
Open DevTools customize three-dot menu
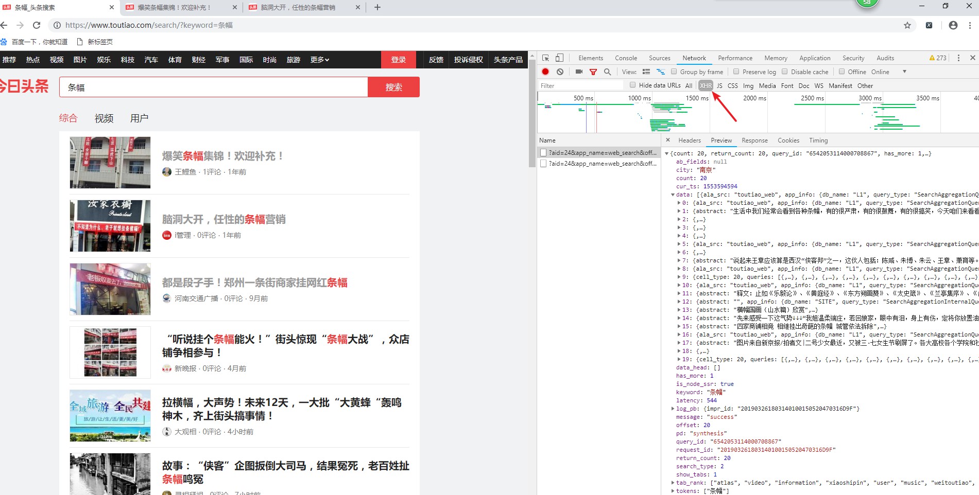[958, 58]
